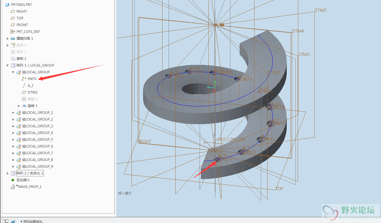Select 组LOCAL_GROUP_9 row in model tree
Viewport: 381px width, 223px height.
(x=35, y=167)
